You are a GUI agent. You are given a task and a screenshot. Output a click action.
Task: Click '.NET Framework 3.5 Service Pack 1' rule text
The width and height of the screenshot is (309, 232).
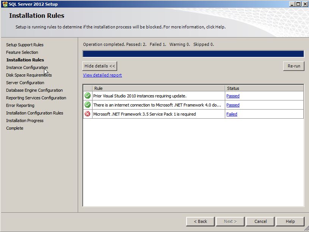[x=144, y=114]
